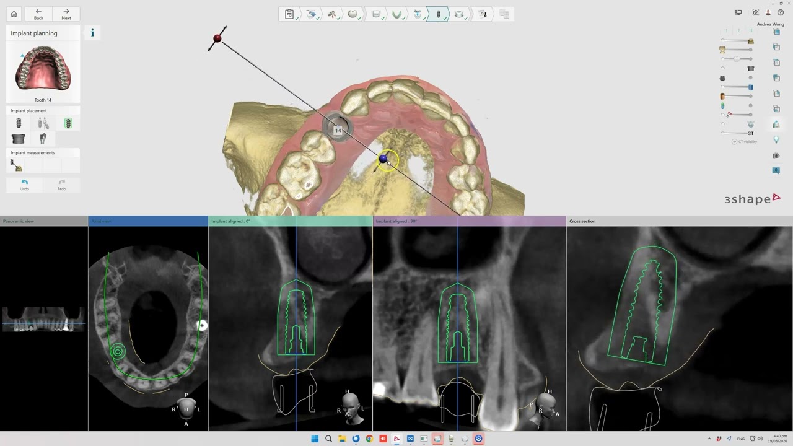Open Windows taskbar Search

[328, 439]
